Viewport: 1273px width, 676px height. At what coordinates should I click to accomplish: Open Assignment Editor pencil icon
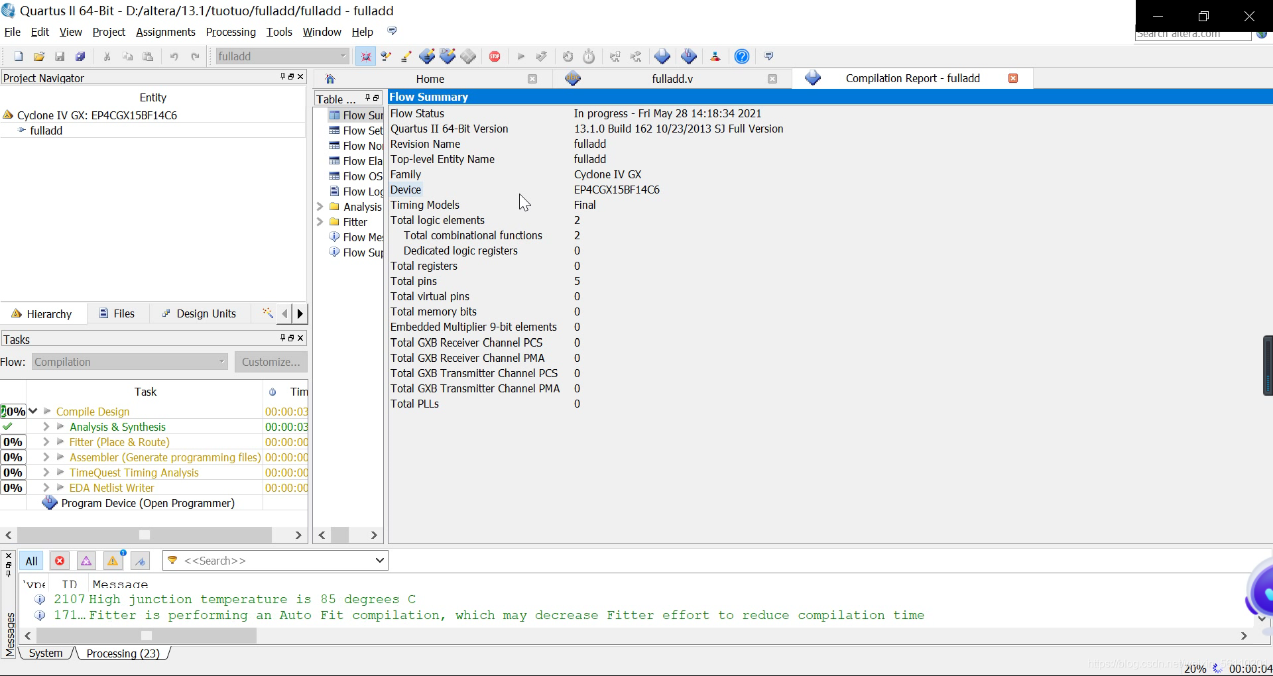pos(406,56)
